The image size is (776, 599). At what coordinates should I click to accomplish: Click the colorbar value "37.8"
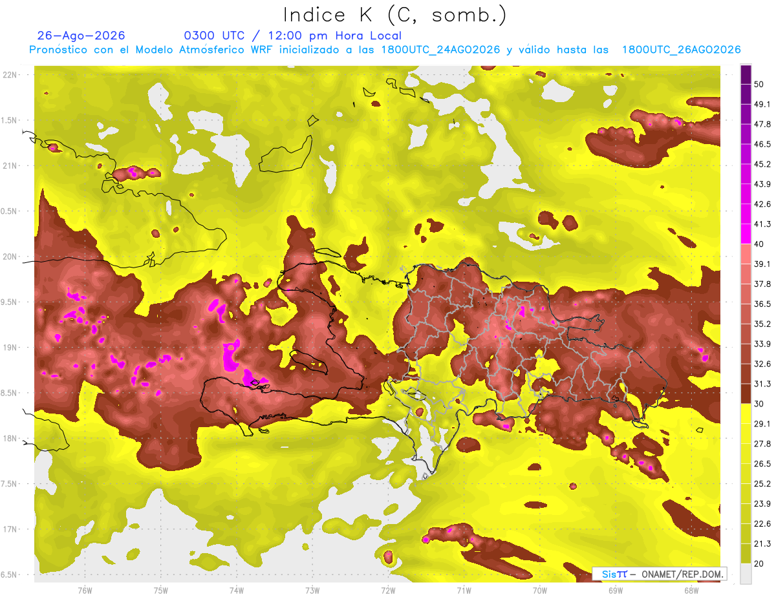762,284
